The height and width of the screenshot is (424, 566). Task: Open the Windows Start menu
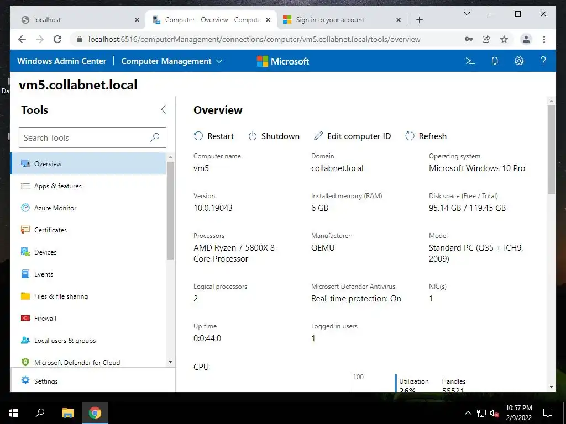pyautogui.click(x=13, y=413)
